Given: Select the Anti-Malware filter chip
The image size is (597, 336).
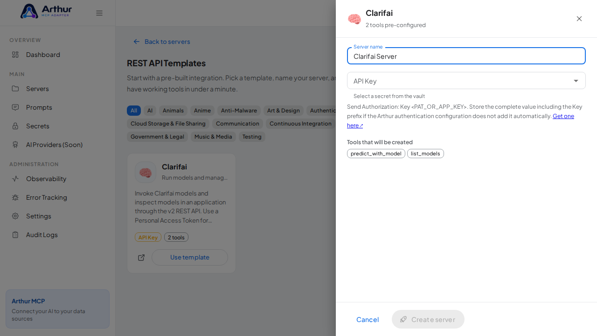Looking at the screenshot, I should click(239, 111).
